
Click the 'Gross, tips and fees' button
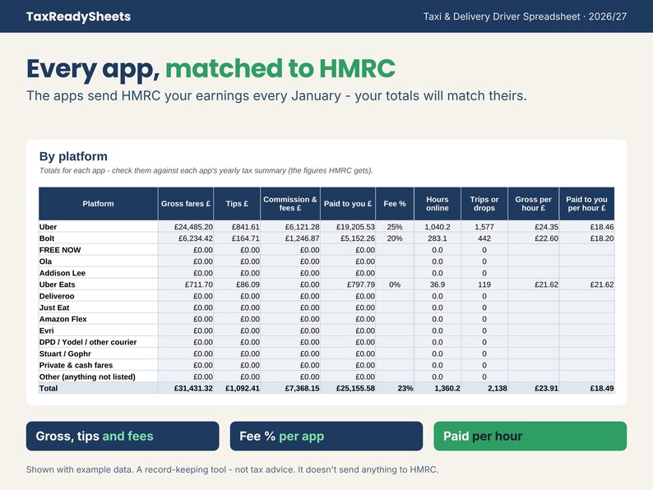pos(123,436)
